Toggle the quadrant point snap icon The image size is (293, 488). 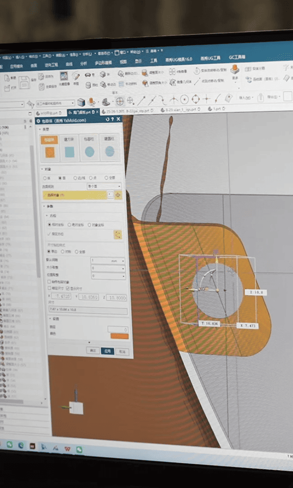pyautogui.click(x=195, y=99)
